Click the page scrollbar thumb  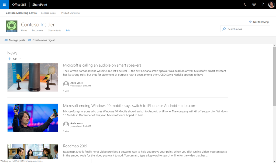[x=274, y=77]
